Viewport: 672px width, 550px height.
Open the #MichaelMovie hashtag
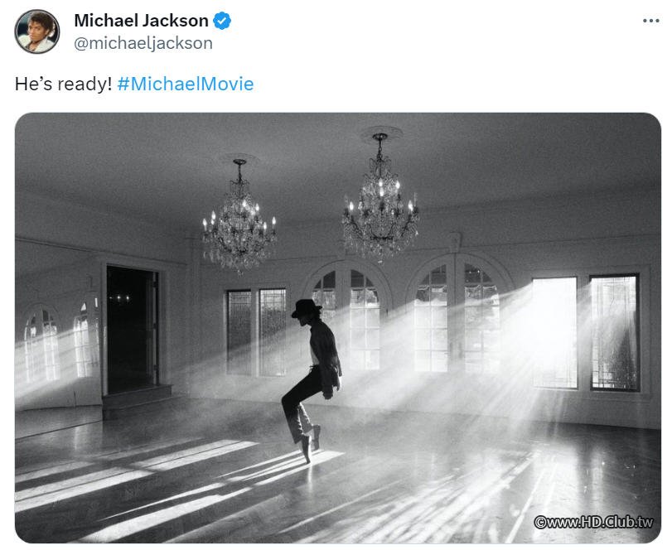click(x=185, y=84)
